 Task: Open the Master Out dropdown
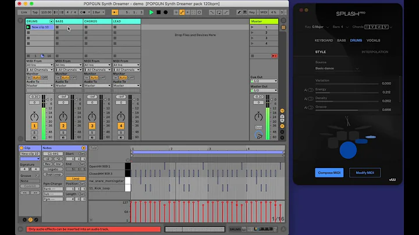[264, 90]
